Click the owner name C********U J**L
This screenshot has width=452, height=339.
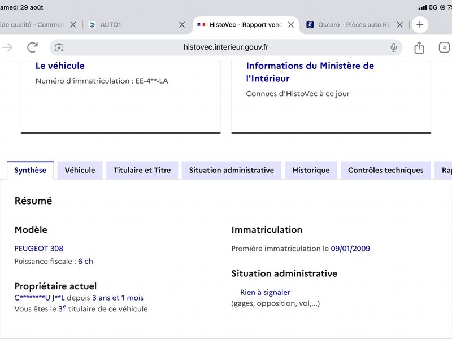tap(40, 298)
